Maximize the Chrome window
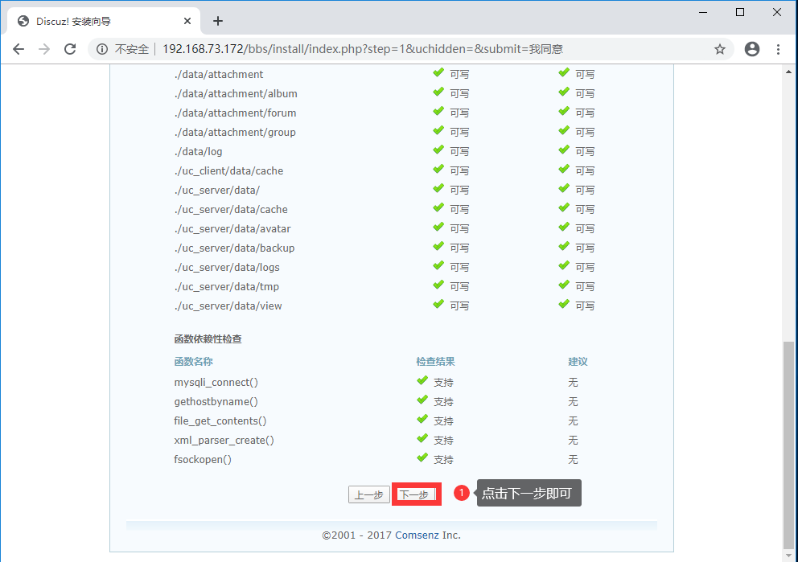Viewport: 798px width, 562px height. [740, 12]
